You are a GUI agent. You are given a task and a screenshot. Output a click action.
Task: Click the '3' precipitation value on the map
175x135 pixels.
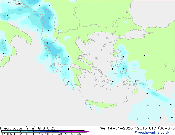click(48, 43)
